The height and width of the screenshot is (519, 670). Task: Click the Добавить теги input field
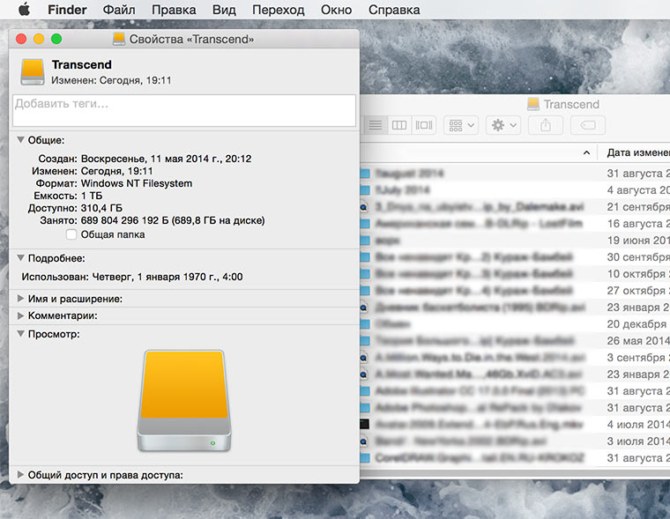click(184, 111)
